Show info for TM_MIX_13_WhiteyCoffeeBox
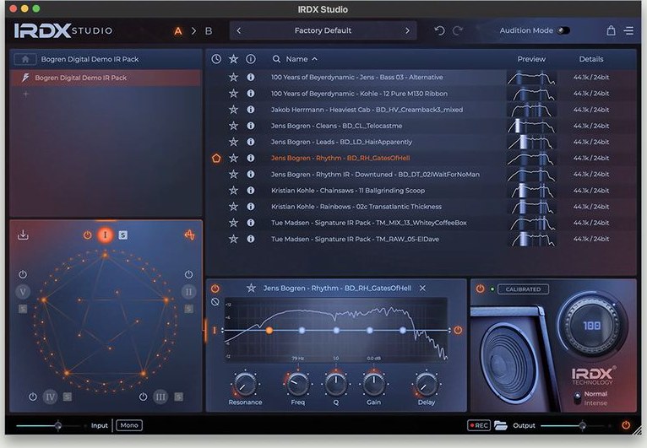This screenshot has height=448, width=647. [251, 223]
